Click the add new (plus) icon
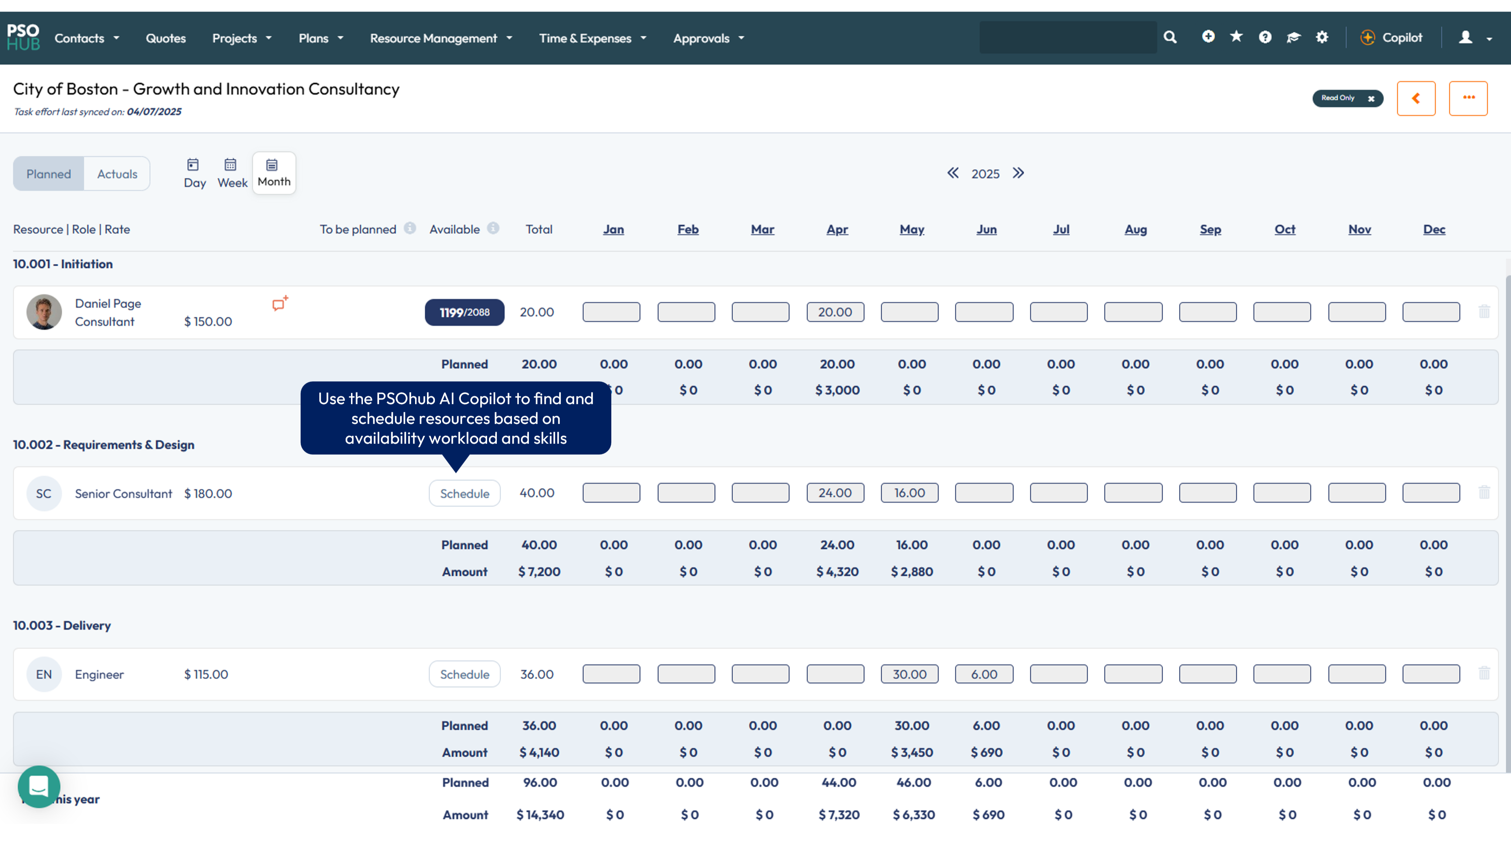This screenshot has width=1511, height=850. tap(1208, 37)
